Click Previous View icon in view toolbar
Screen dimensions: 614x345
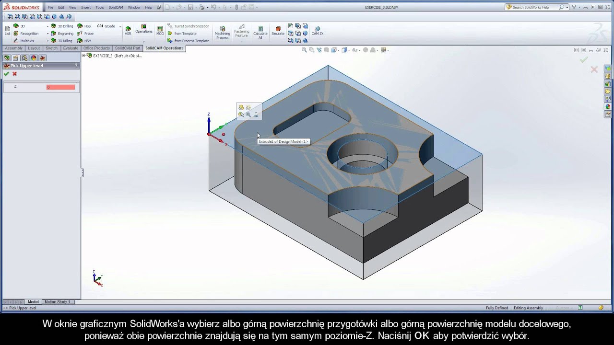[319, 50]
